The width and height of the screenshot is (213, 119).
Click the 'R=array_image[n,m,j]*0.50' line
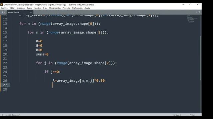[79, 81]
